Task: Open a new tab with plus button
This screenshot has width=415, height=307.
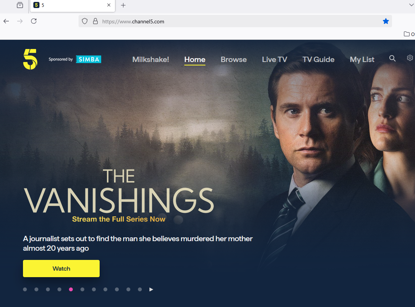Action: click(123, 5)
